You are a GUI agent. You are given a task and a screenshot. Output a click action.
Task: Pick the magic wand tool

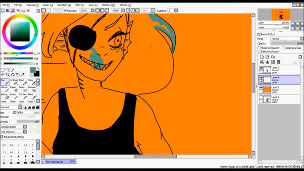13,70
